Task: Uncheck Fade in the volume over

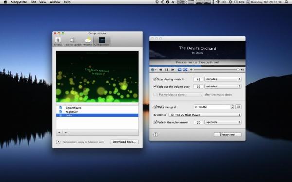Action: pyautogui.click(x=155, y=122)
